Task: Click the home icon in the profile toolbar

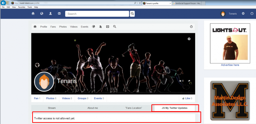Action: pyautogui.click(x=35, y=27)
